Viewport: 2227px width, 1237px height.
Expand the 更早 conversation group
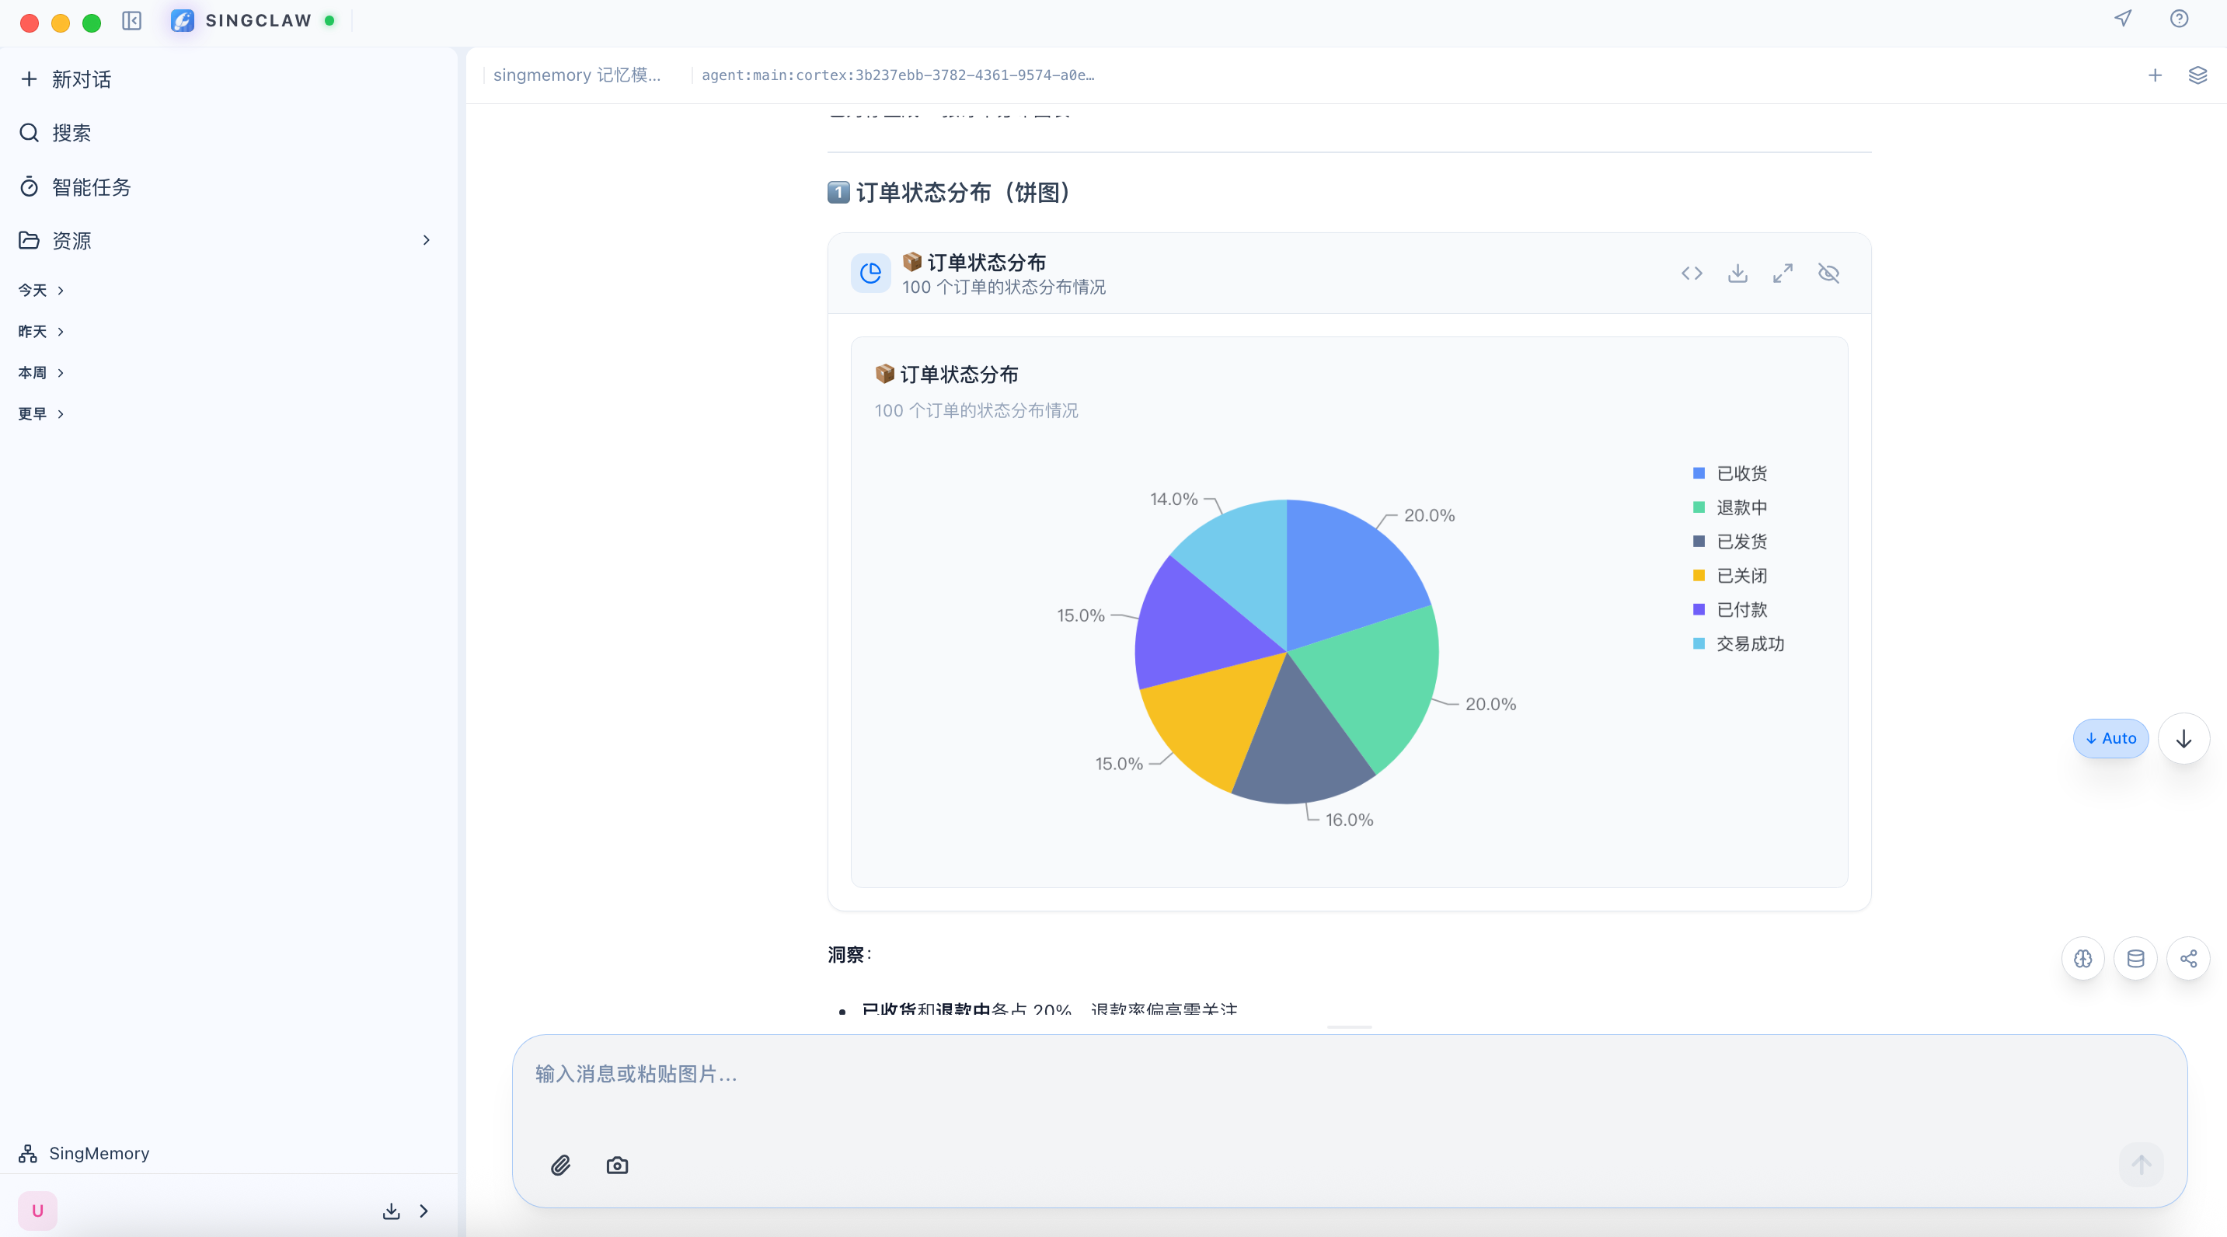tap(40, 414)
